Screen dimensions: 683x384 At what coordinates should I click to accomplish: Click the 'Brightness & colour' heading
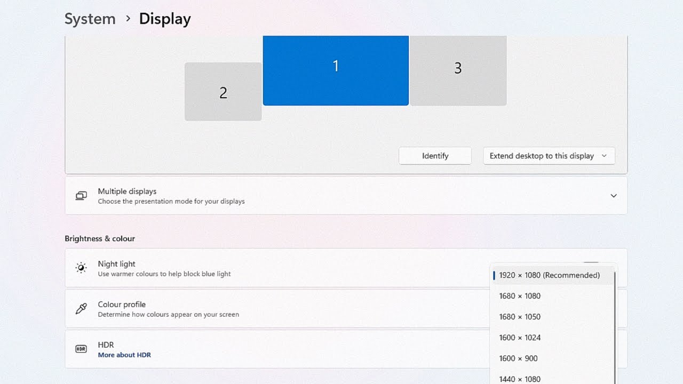pyautogui.click(x=100, y=238)
